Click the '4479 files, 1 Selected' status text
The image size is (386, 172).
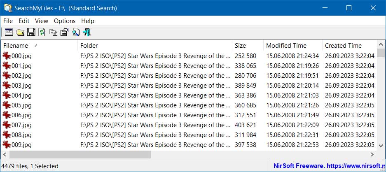[30, 166]
